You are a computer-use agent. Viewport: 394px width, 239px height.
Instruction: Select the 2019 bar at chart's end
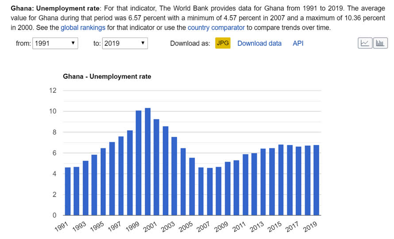coord(317,180)
